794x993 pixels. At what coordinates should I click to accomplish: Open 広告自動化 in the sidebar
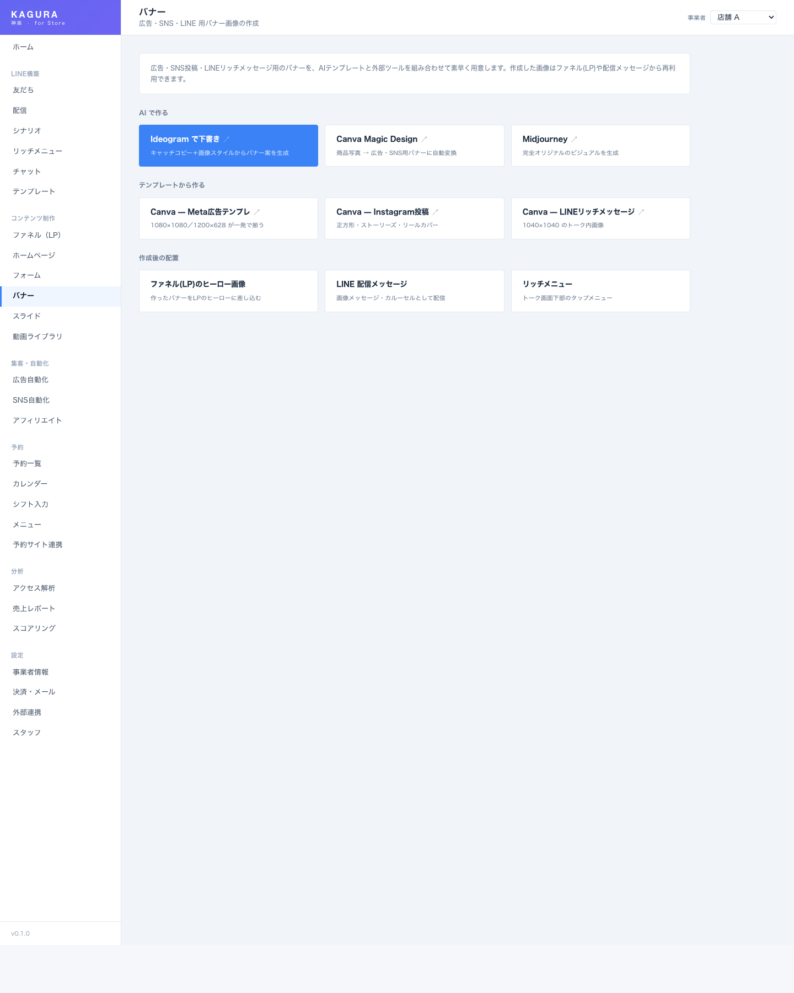(x=30, y=380)
